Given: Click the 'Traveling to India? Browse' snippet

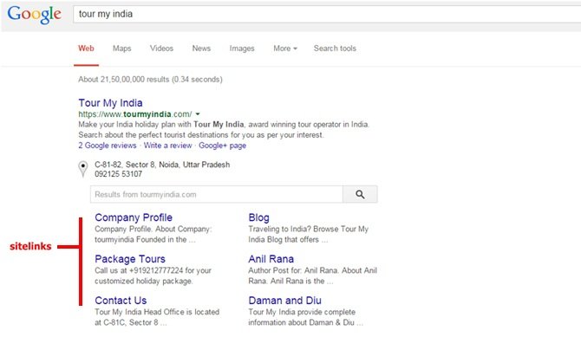Looking at the screenshot, I should click(x=309, y=235).
